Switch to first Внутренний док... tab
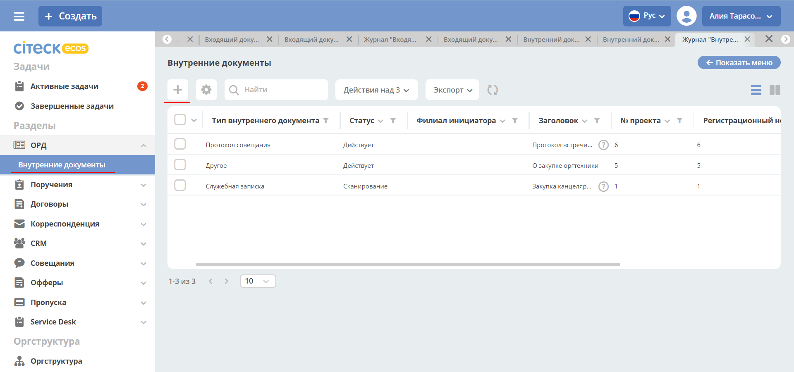Viewport: 794px width, 372px height. pos(551,39)
